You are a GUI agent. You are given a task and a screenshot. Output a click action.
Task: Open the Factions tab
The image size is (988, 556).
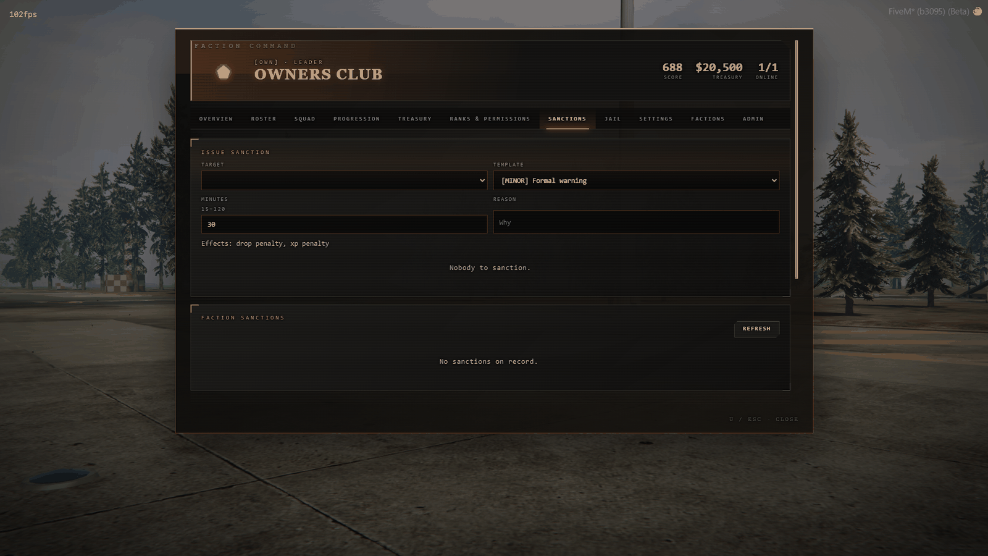point(708,119)
